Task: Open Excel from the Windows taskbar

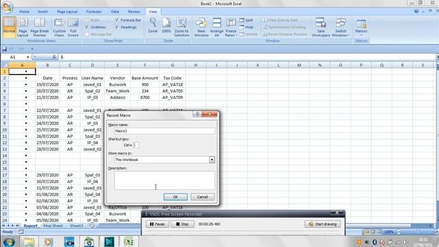Action: [129, 242]
